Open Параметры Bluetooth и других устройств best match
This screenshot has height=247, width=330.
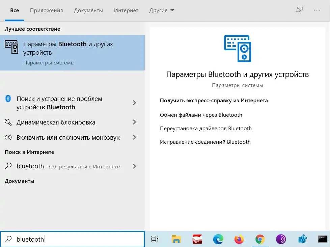click(x=73, y=53)
